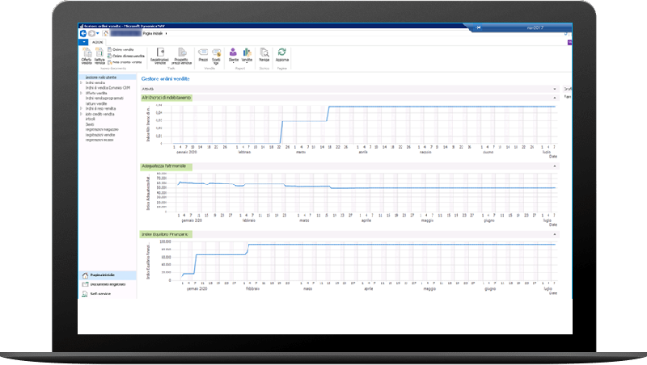Screen dimensions: 647x365
Task: Open the Cliente report dropdown
Action: pyautogui.click(x=234, y=56)
